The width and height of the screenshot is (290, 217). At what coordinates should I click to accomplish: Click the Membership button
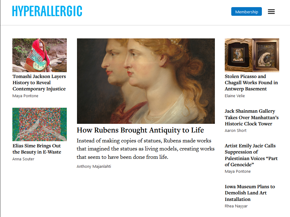(246, 11)
